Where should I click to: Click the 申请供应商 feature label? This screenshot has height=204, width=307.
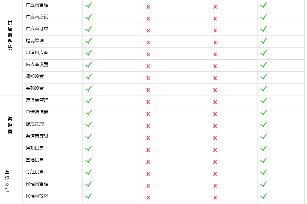tap(37, 52)
